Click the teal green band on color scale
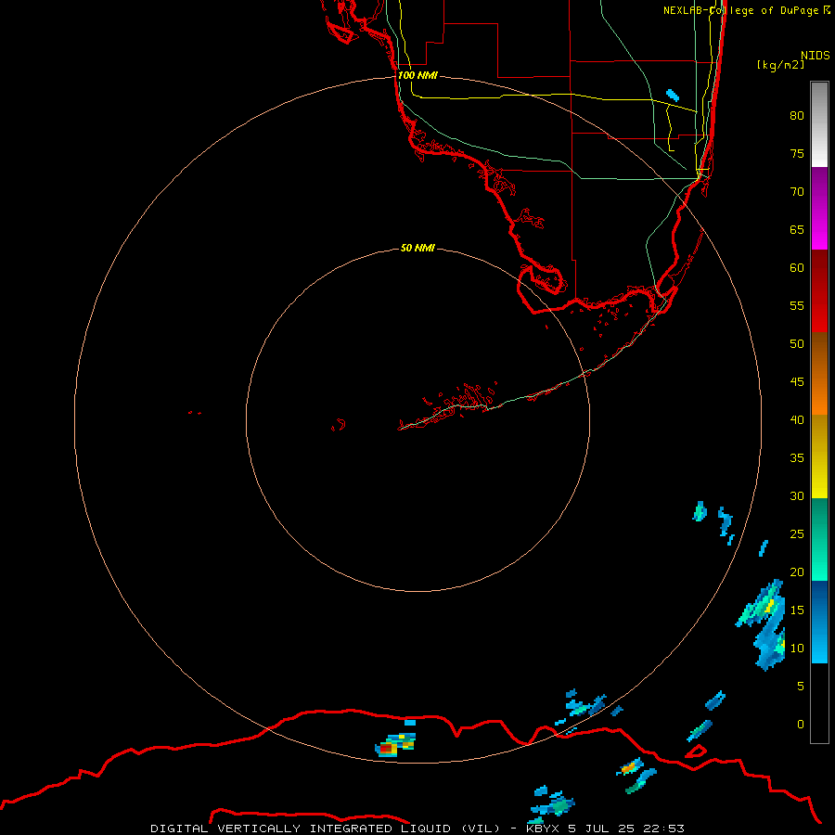Screen dimensions: 835x835 [x=819, y=539]
